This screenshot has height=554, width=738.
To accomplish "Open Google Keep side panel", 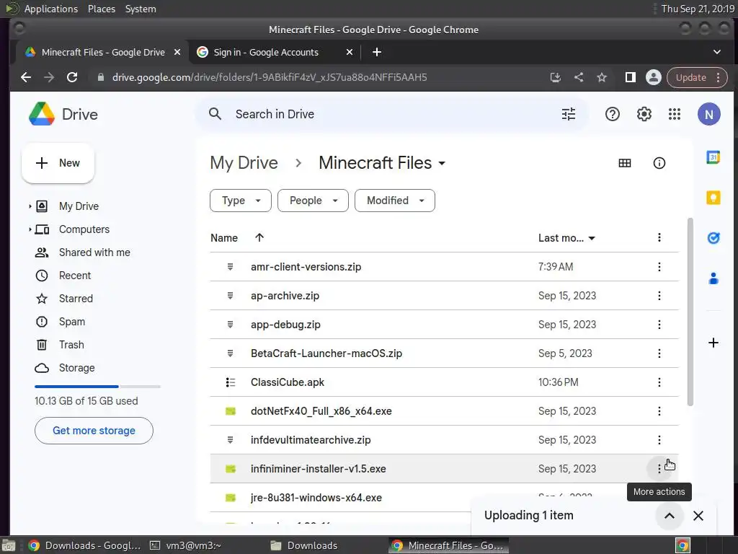I will 713,198.
